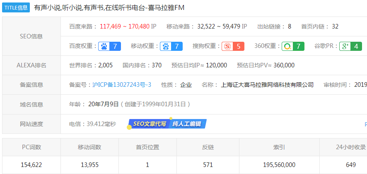Click company name 上海证大喜马拉雅网络科技有限公司
The image size is (367, 174).
267,85
